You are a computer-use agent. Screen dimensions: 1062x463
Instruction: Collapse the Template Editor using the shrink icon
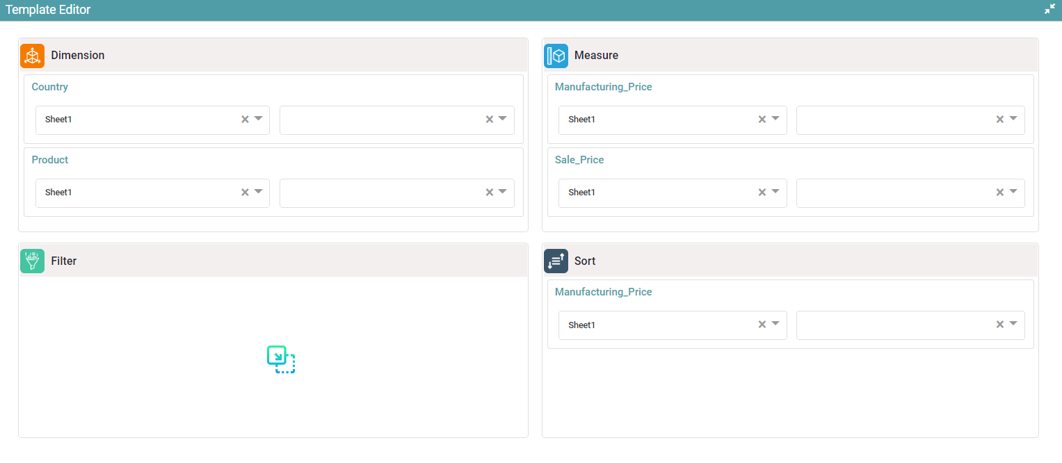click(1049, 10)
